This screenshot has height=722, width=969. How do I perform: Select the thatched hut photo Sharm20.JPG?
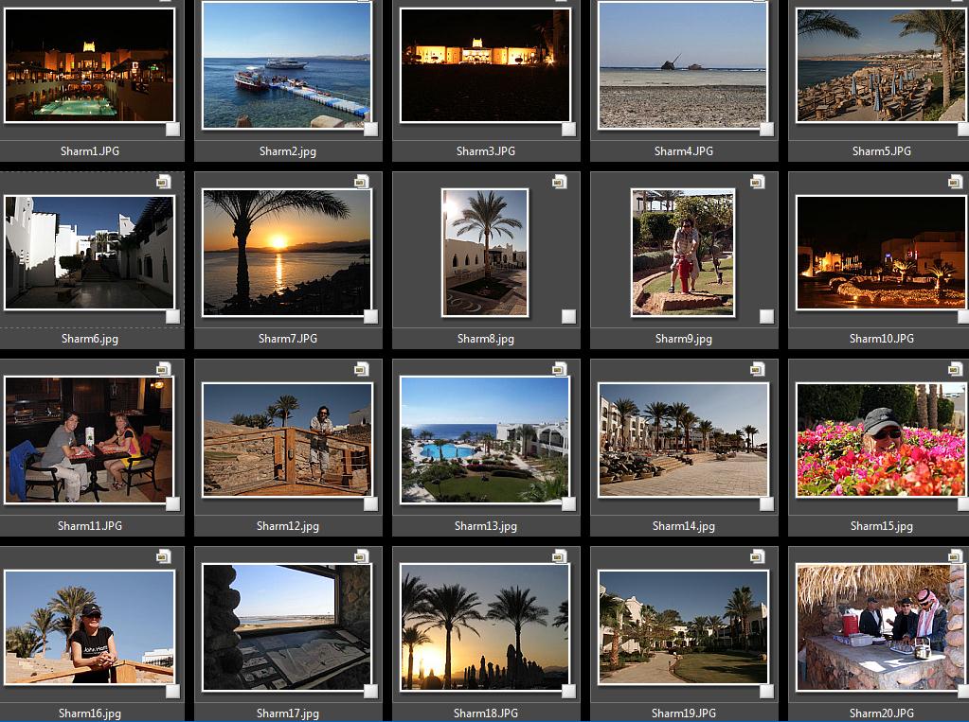pyautogui.click(x=882, y=626)
